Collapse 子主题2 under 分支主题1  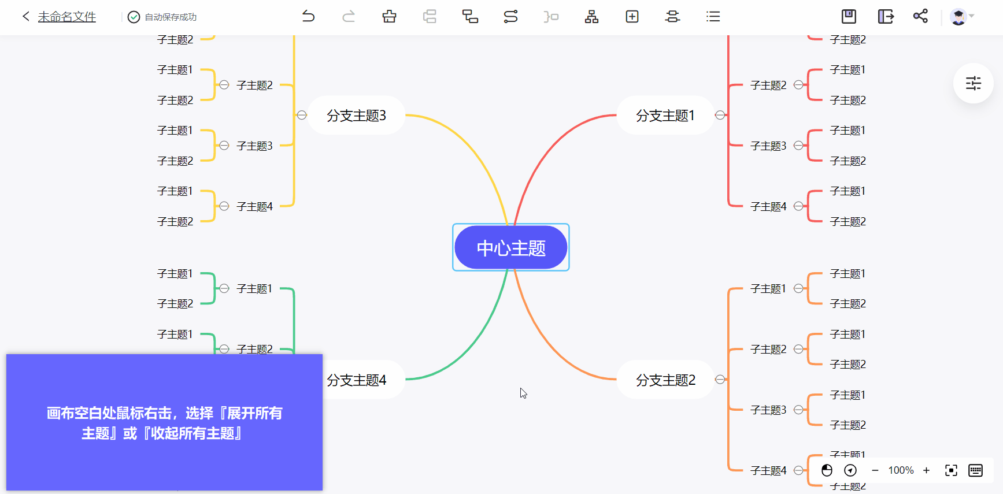pyautogui.click(x=798, y=85)
